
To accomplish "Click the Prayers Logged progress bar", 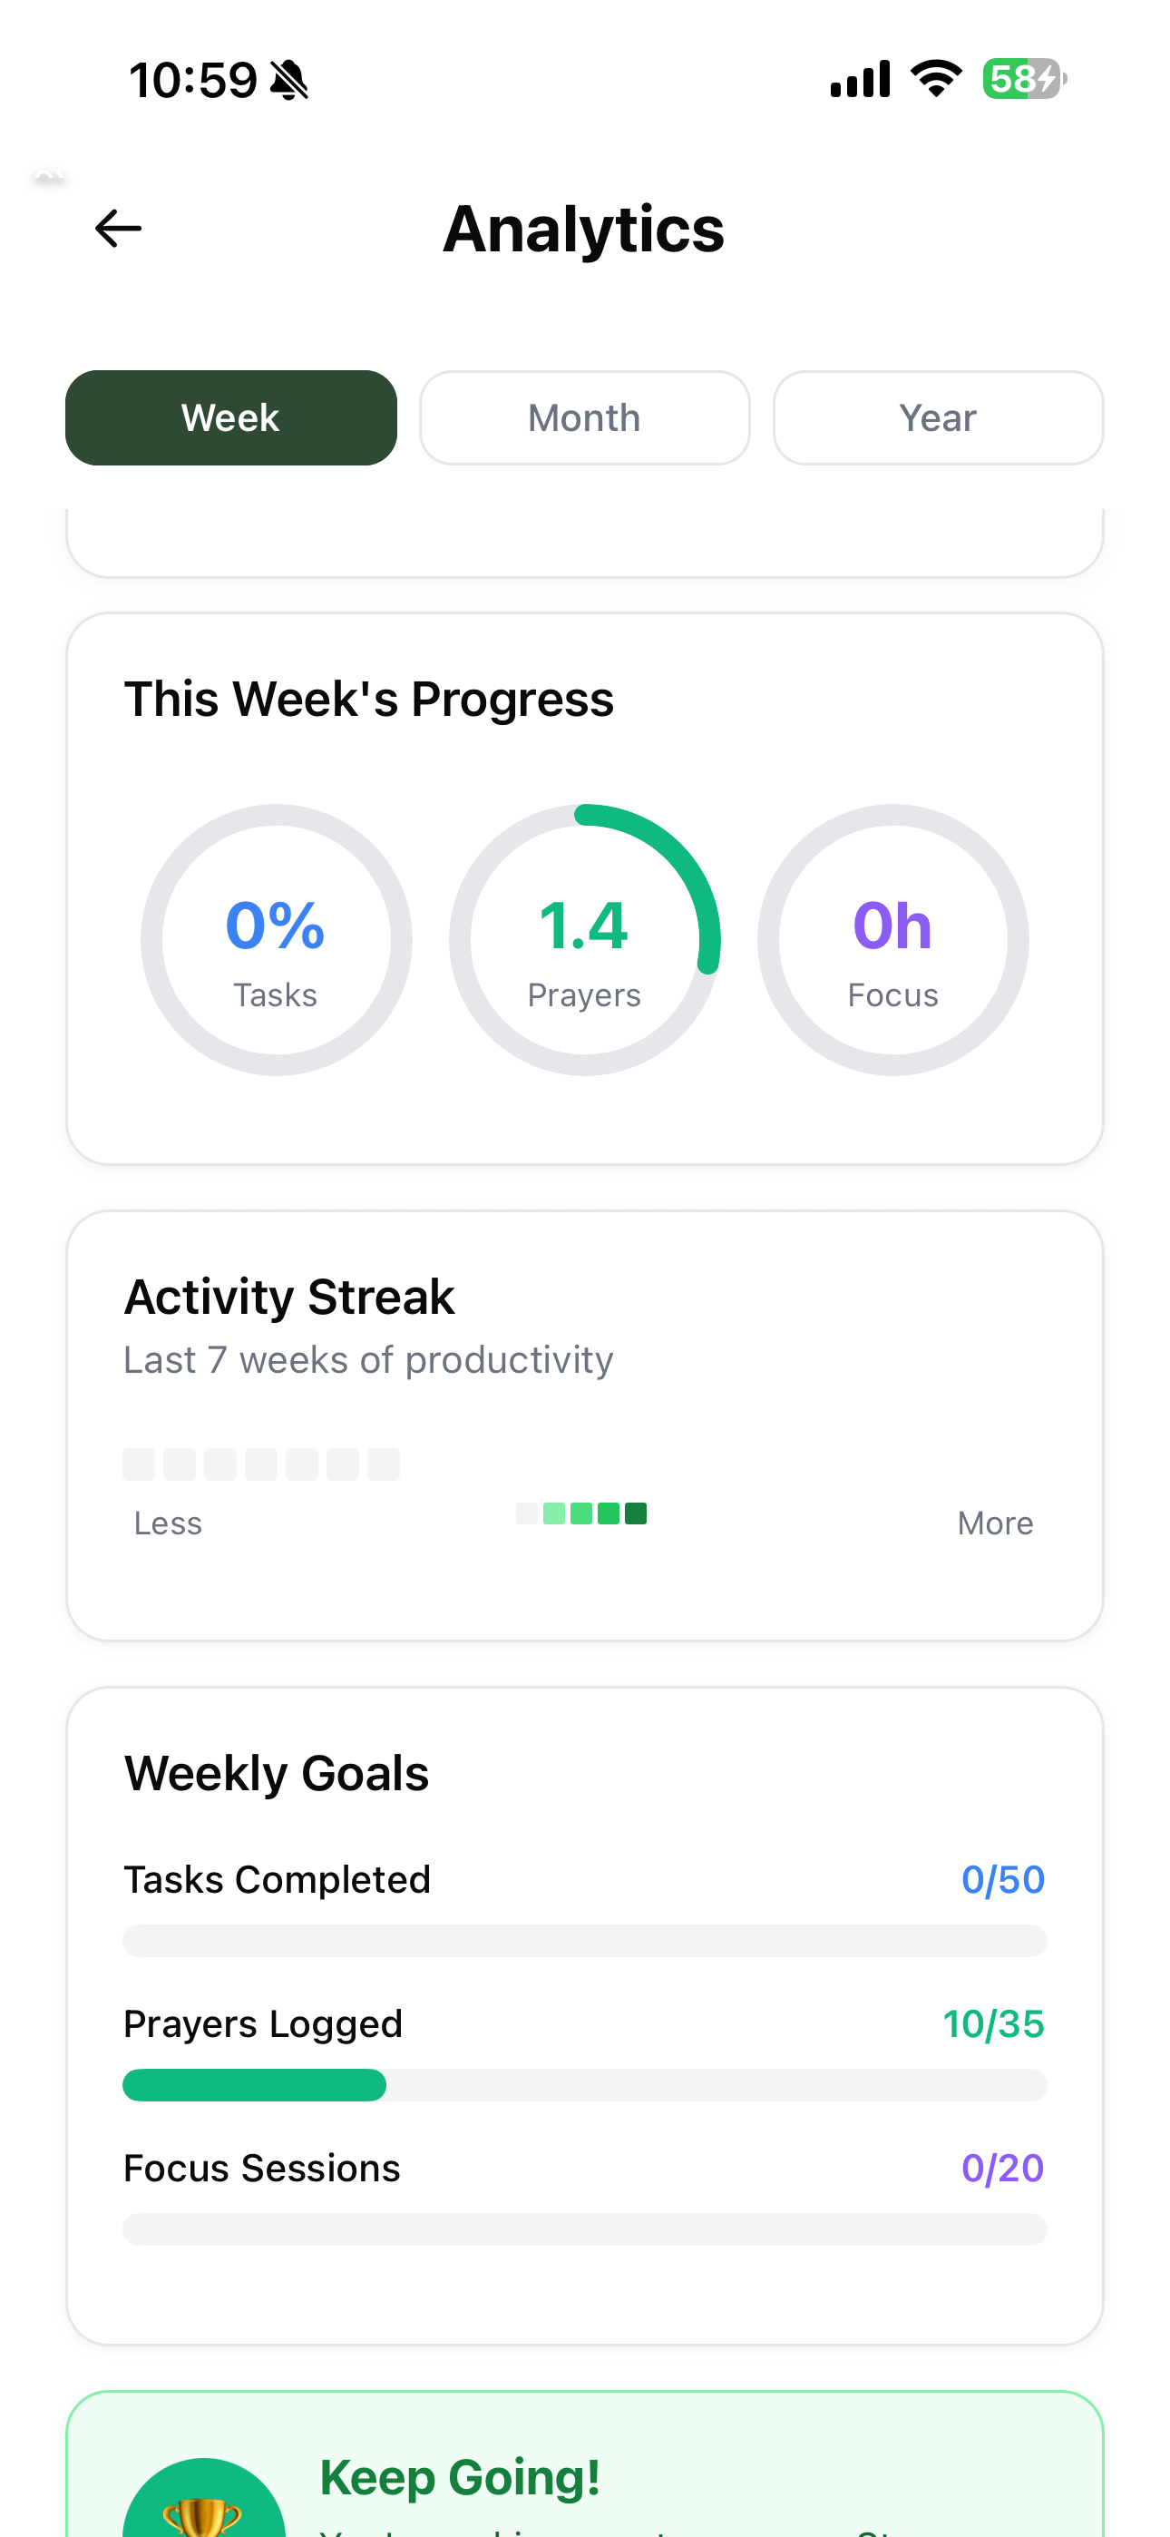I will pos(584,2085).
